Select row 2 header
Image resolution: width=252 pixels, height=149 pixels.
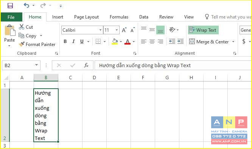click(5, 115)
